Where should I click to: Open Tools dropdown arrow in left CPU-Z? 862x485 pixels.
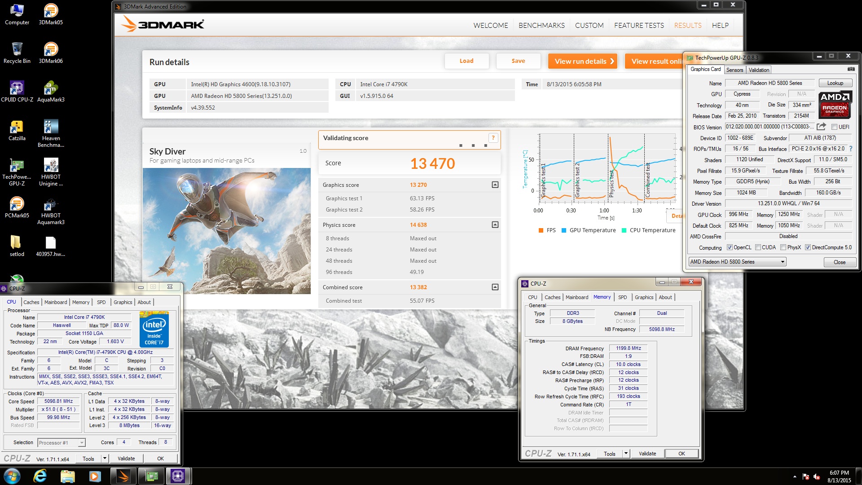105,459
